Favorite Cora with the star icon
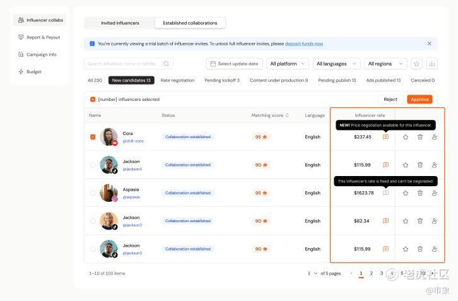The height and width of the screenshot is (301, 458). 406,137
